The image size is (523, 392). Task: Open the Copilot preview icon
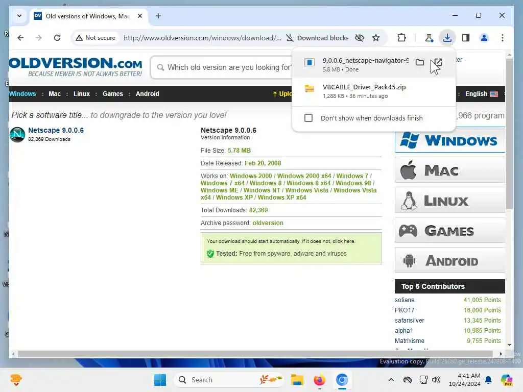click(507, 380)
